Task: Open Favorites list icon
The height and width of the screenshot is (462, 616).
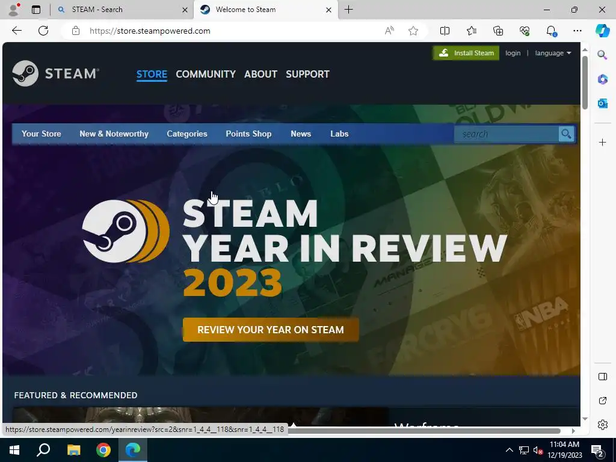Action: [472, 31]
